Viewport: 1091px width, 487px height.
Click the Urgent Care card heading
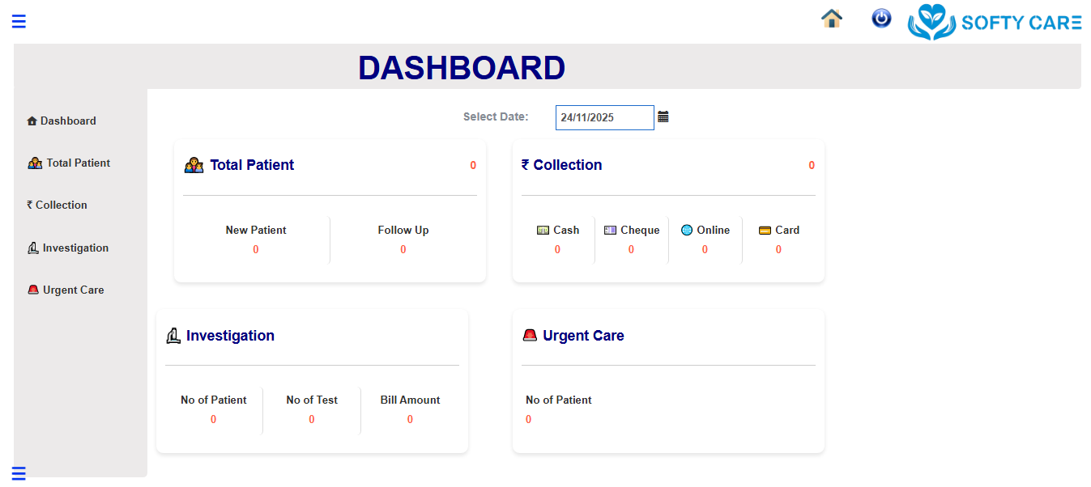[x=583, y=336]
